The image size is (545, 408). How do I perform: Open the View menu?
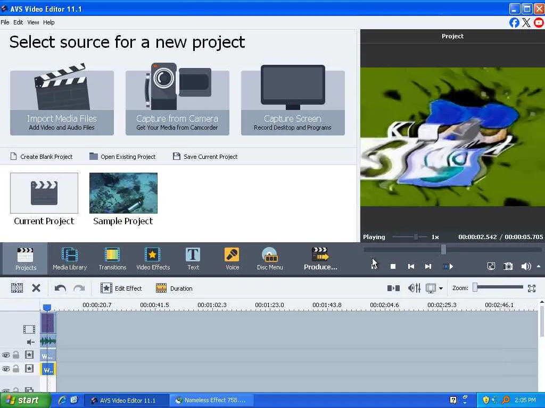pos(33,22)
